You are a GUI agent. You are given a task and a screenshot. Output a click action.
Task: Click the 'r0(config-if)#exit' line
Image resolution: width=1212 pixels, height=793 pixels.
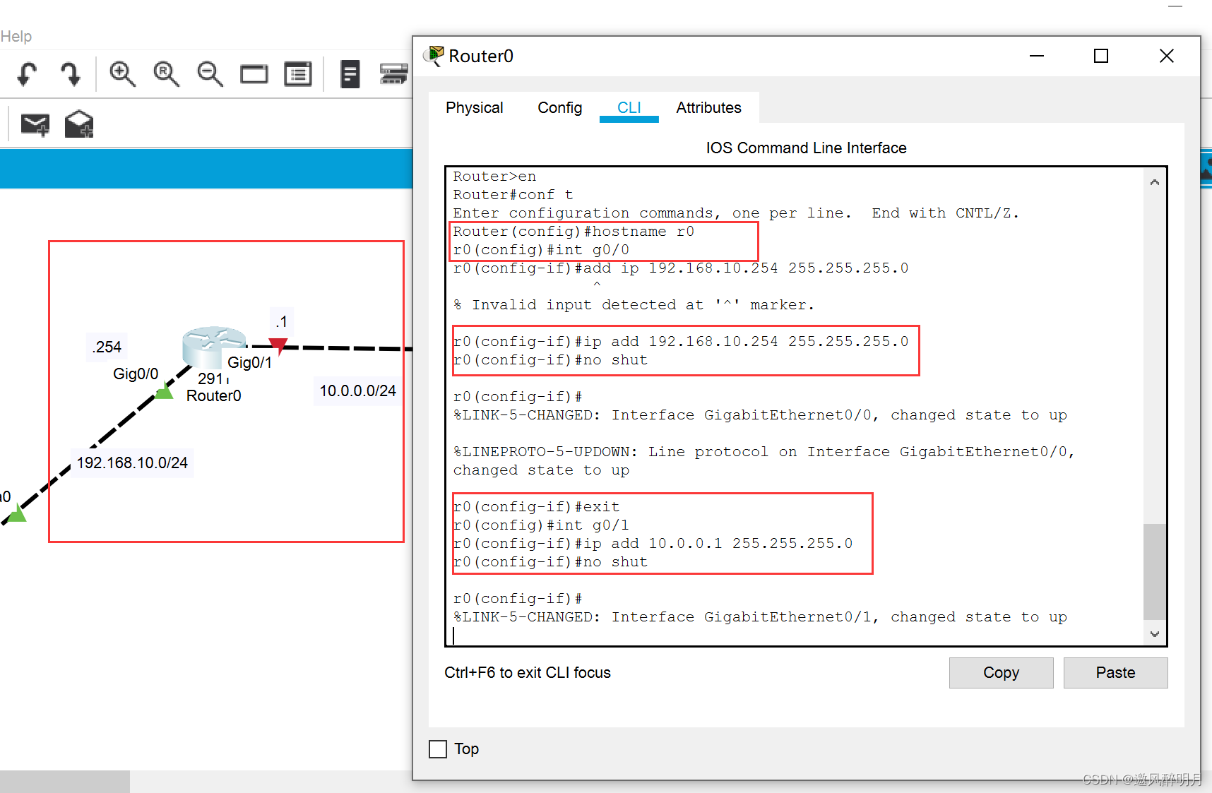(536, 507)
